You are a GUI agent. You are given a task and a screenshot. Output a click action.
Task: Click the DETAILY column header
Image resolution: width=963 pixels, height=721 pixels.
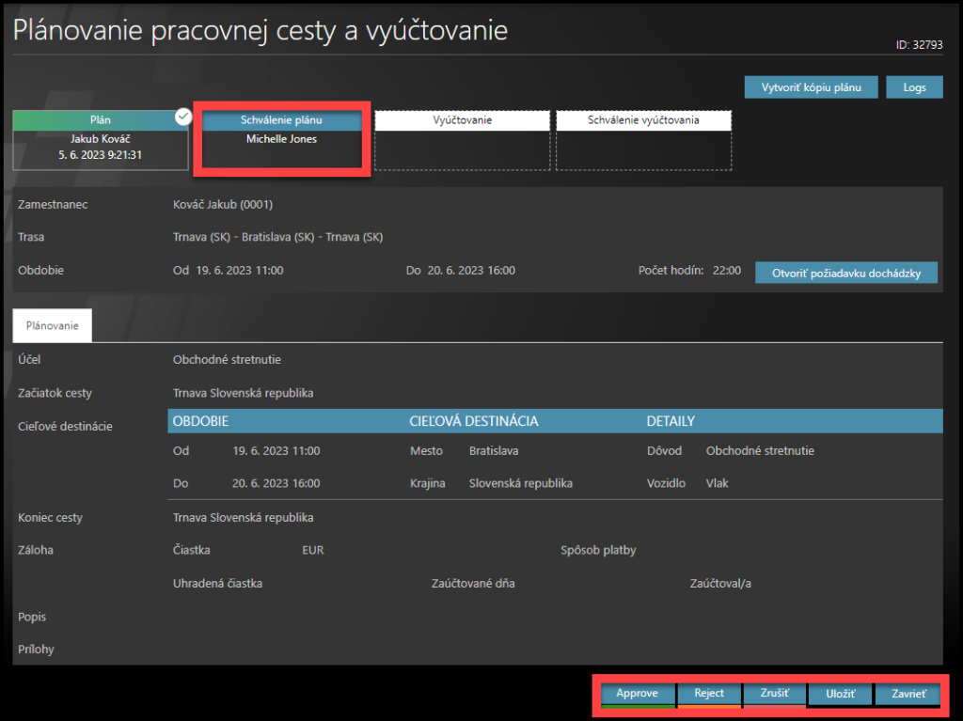[670, 421]
